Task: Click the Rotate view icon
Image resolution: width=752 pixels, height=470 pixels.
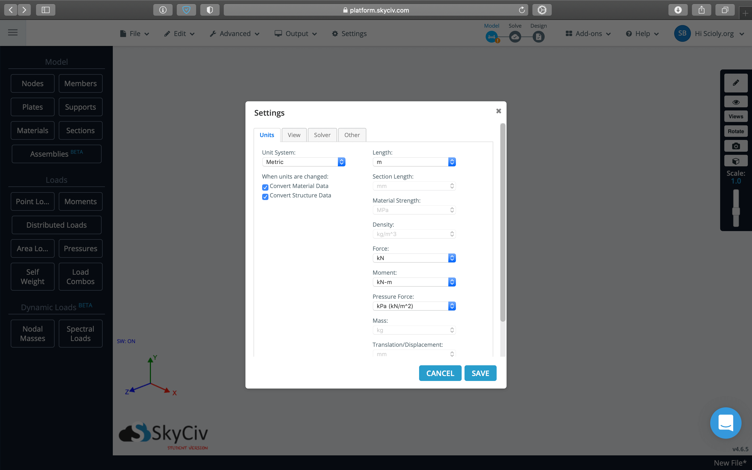Action: click(x=735, y=131)
